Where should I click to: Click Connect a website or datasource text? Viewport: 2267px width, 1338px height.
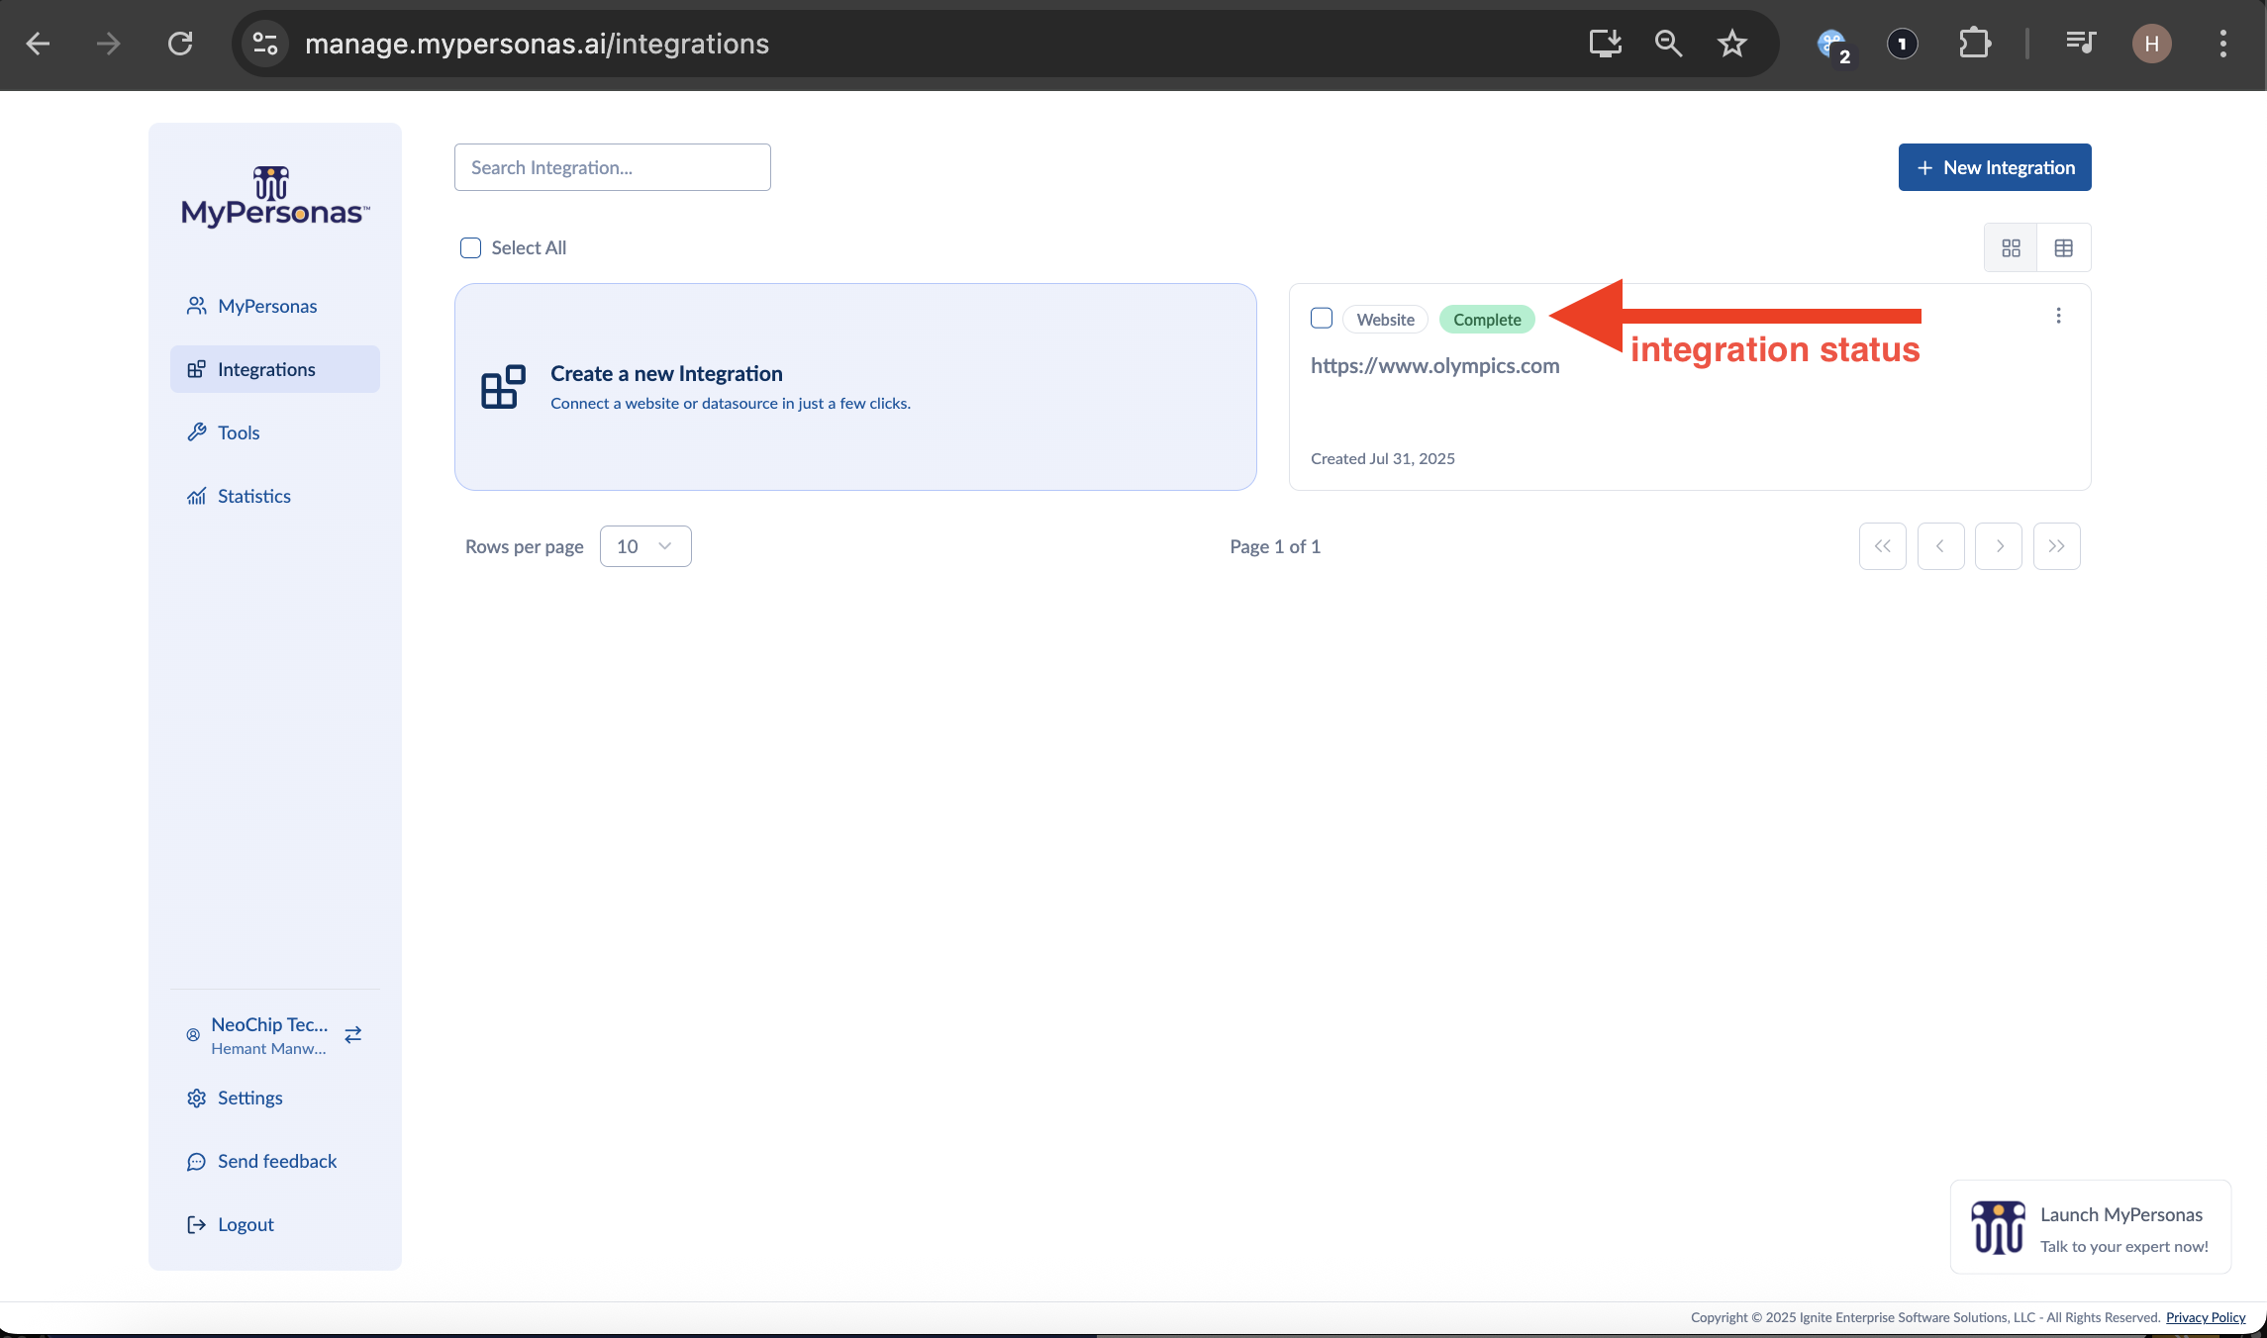click(731, 403)
